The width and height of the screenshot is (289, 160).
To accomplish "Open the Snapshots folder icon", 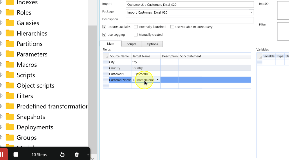I will [x=10, y=117].
